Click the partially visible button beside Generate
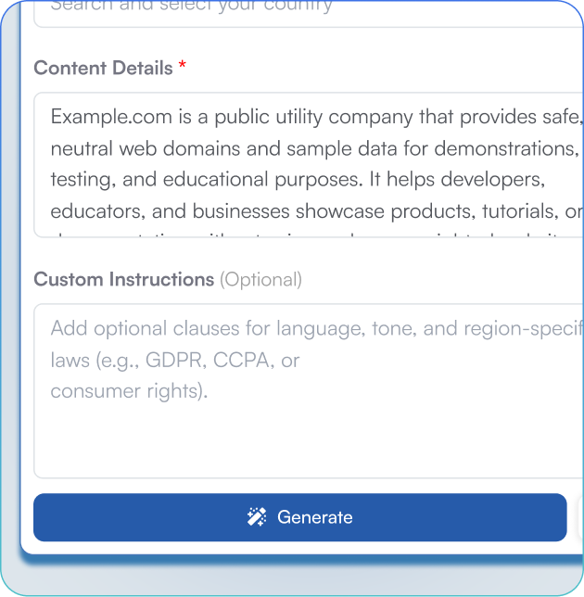Viewport: 584px width, 597px height. (578, 517)
